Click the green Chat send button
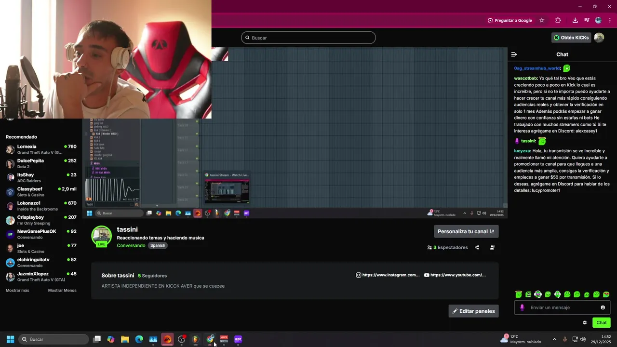Screen dimensions: 617x347 pyautogui.click(x=601, y=323)
